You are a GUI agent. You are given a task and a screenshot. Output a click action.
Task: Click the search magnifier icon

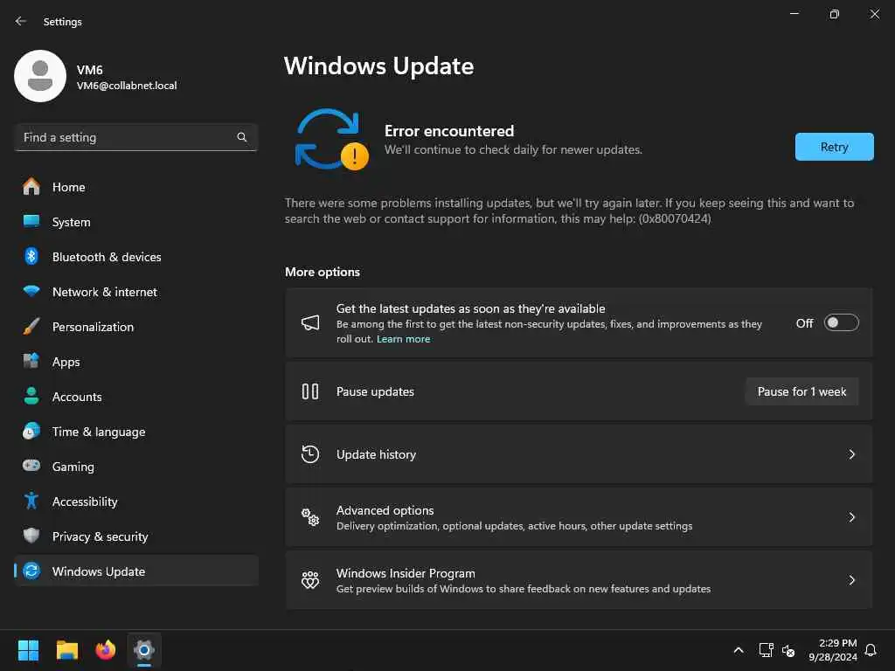[x=241, y=137]
